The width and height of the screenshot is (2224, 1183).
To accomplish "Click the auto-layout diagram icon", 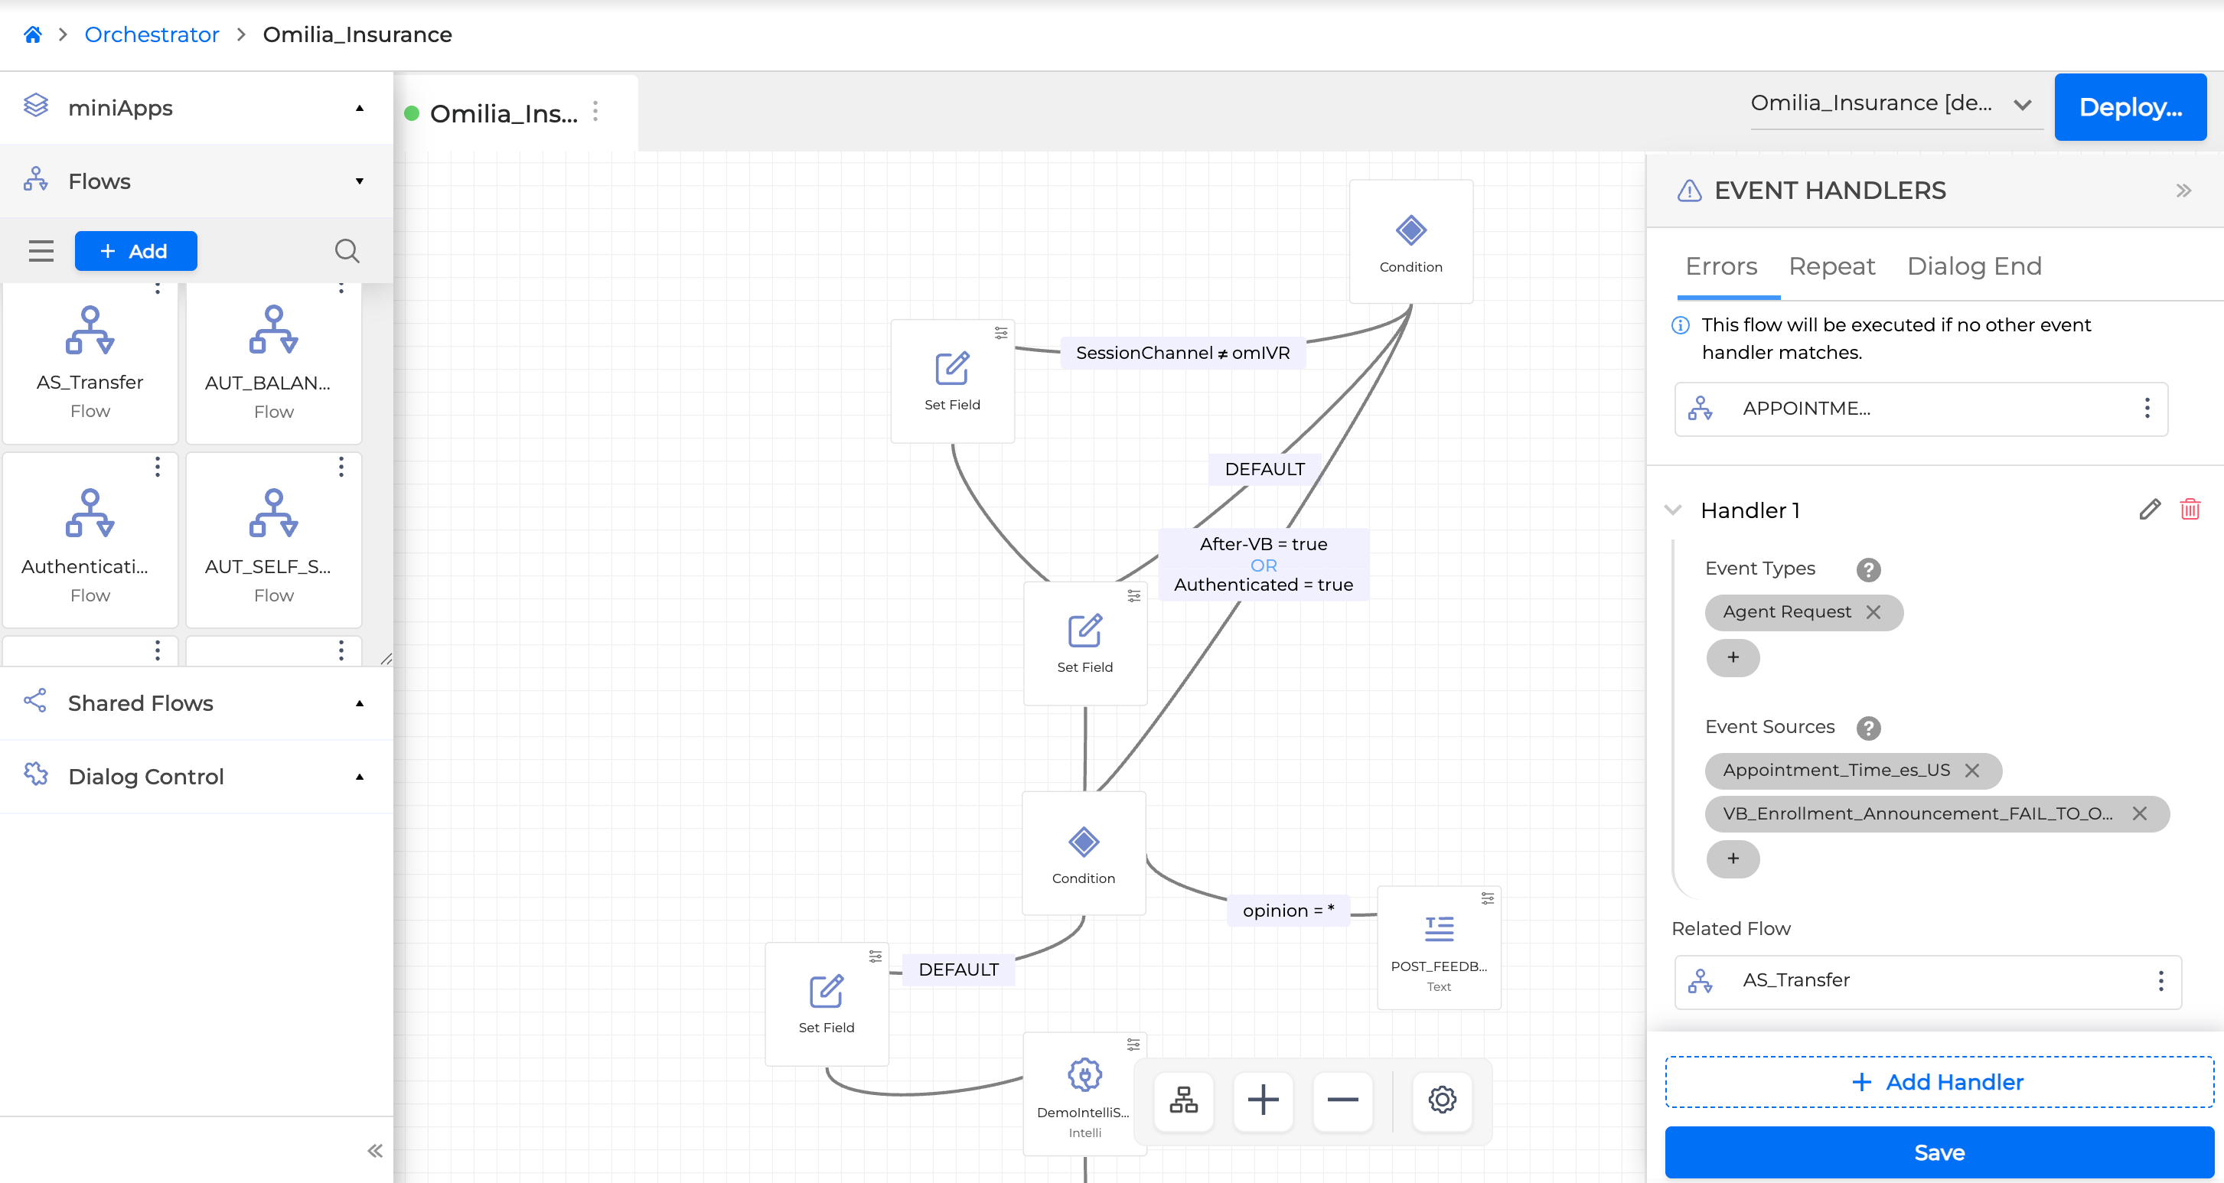I will 1183,1100.
